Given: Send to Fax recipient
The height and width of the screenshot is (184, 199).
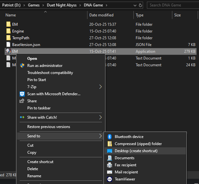Looking at the screenshot, I should pyautogui.click(x=125, y=165).
